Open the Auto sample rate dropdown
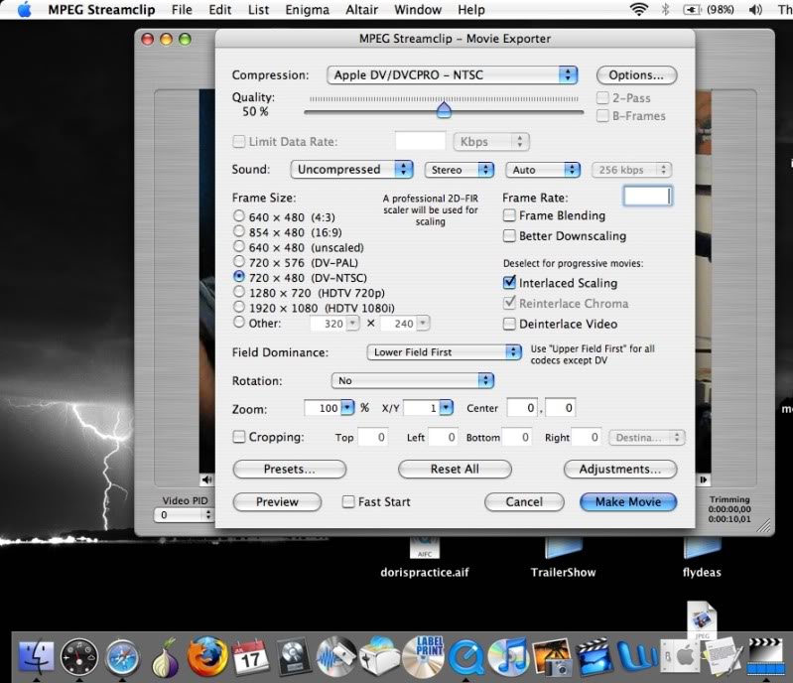 tap(543, 170)
